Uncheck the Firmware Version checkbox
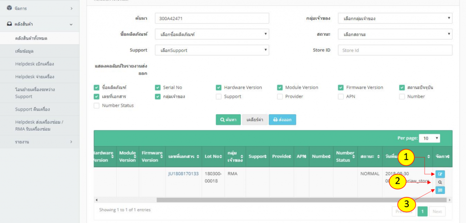Viewport: 466px width, 223px height. 340,87
